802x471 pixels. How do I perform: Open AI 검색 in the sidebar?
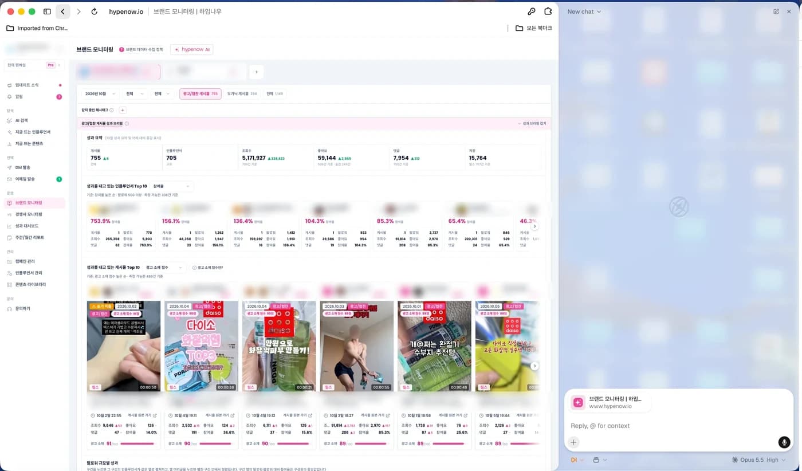(x=34, y=120)
